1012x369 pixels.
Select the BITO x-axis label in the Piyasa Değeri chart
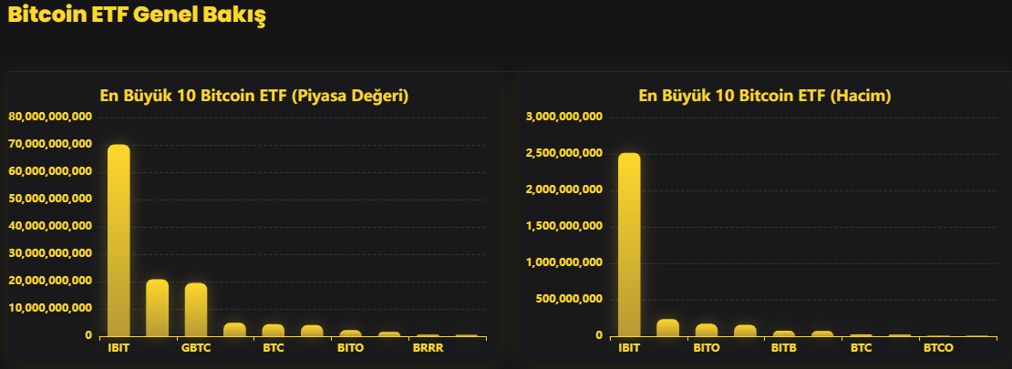[350, 348]
